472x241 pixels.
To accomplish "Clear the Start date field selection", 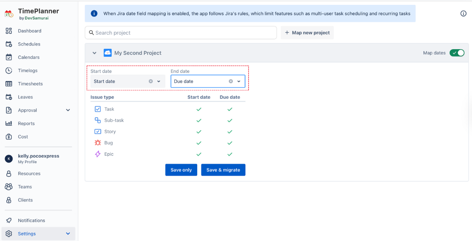I will [151, 81].
